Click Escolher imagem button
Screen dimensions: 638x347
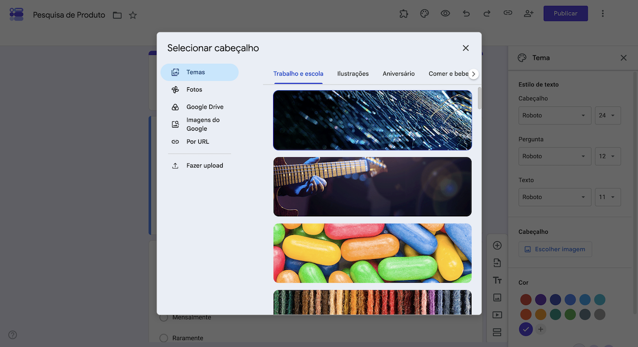pos(555,249)
